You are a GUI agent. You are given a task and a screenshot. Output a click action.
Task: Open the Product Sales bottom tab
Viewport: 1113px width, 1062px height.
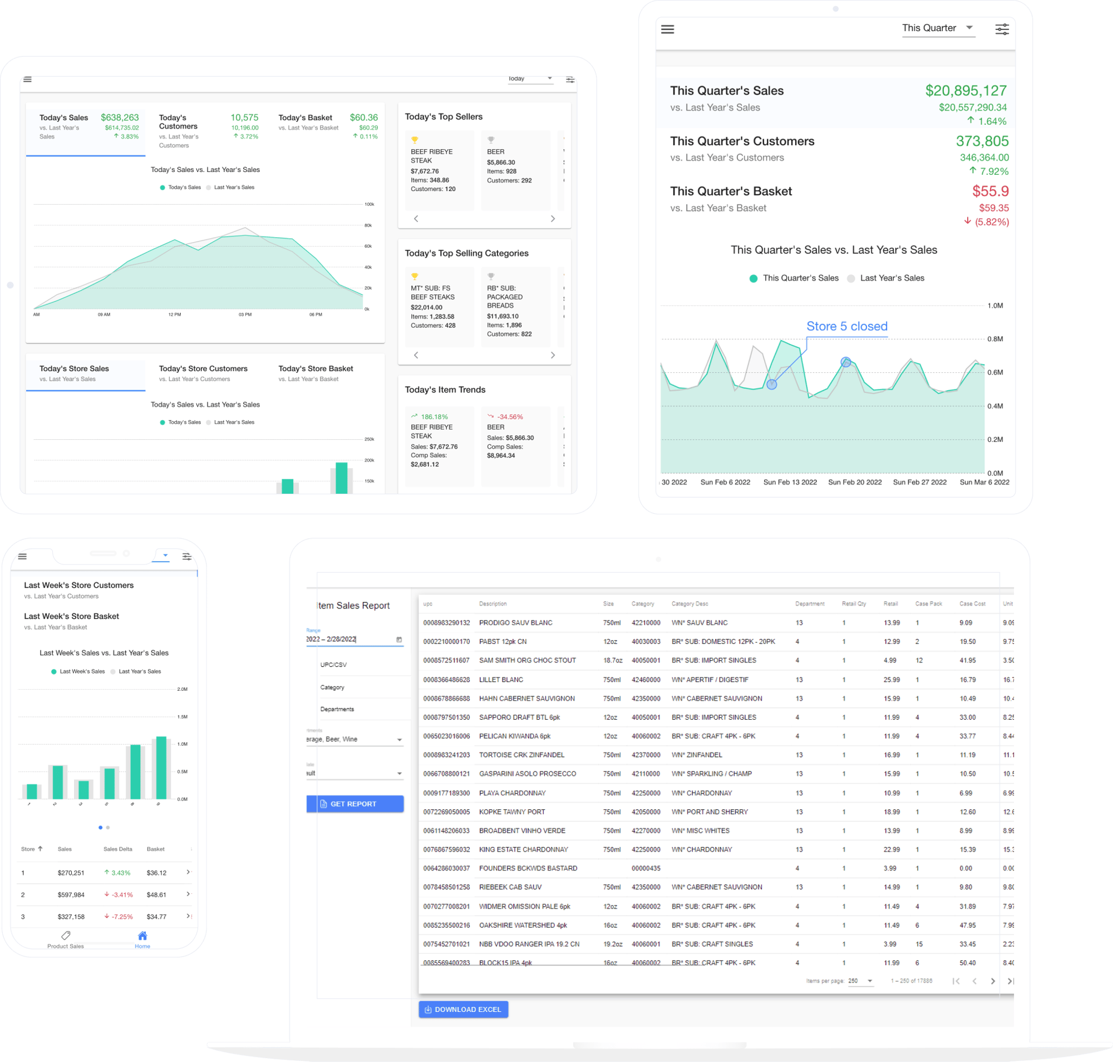coord(66,940)
